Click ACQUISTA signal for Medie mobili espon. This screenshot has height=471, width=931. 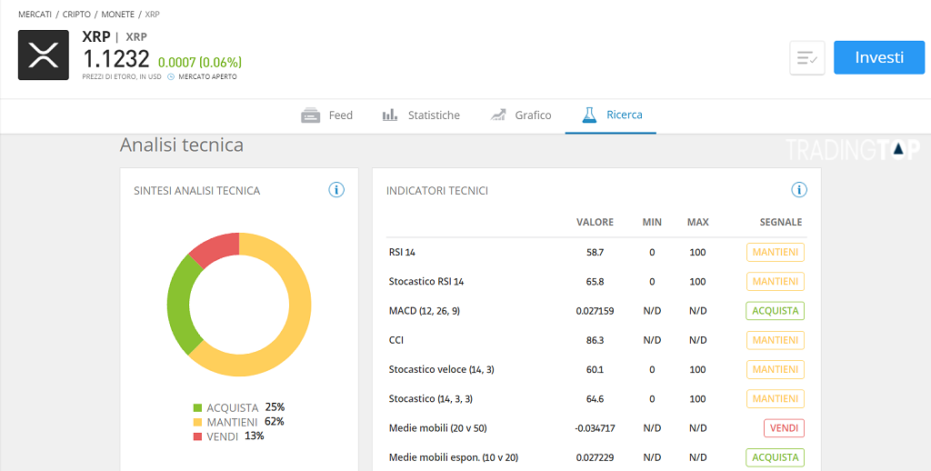click(775, 457)
